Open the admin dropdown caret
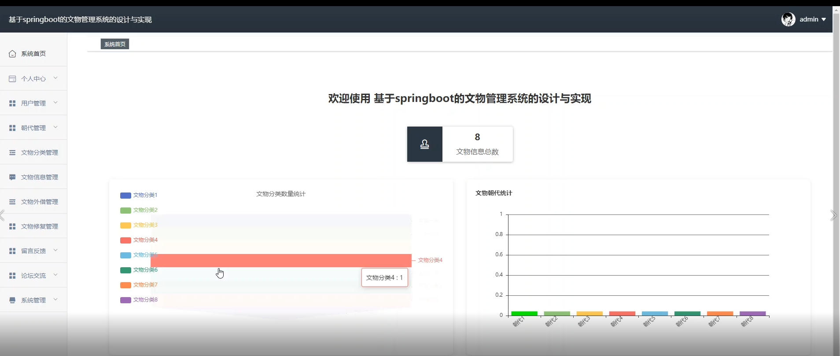Image resolution: width=840 pixels, height=356 pixels. [x=824, y=19]
